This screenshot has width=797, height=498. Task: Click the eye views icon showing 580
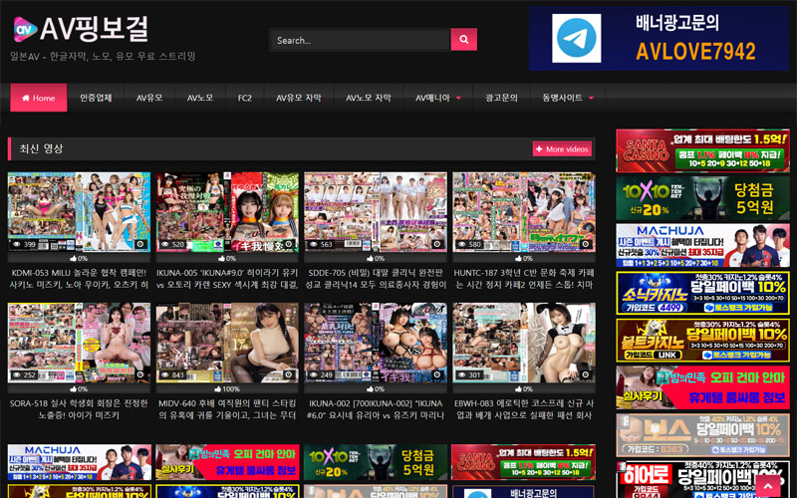click(461, 244)
